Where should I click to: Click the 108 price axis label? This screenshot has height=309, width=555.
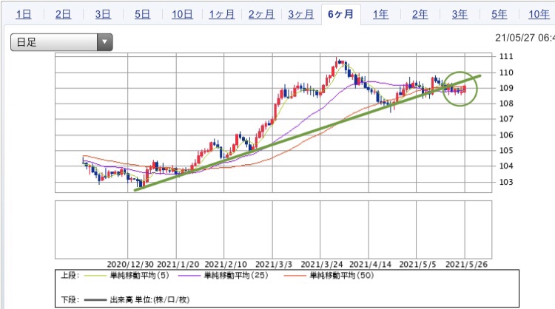tap(506, 103)
